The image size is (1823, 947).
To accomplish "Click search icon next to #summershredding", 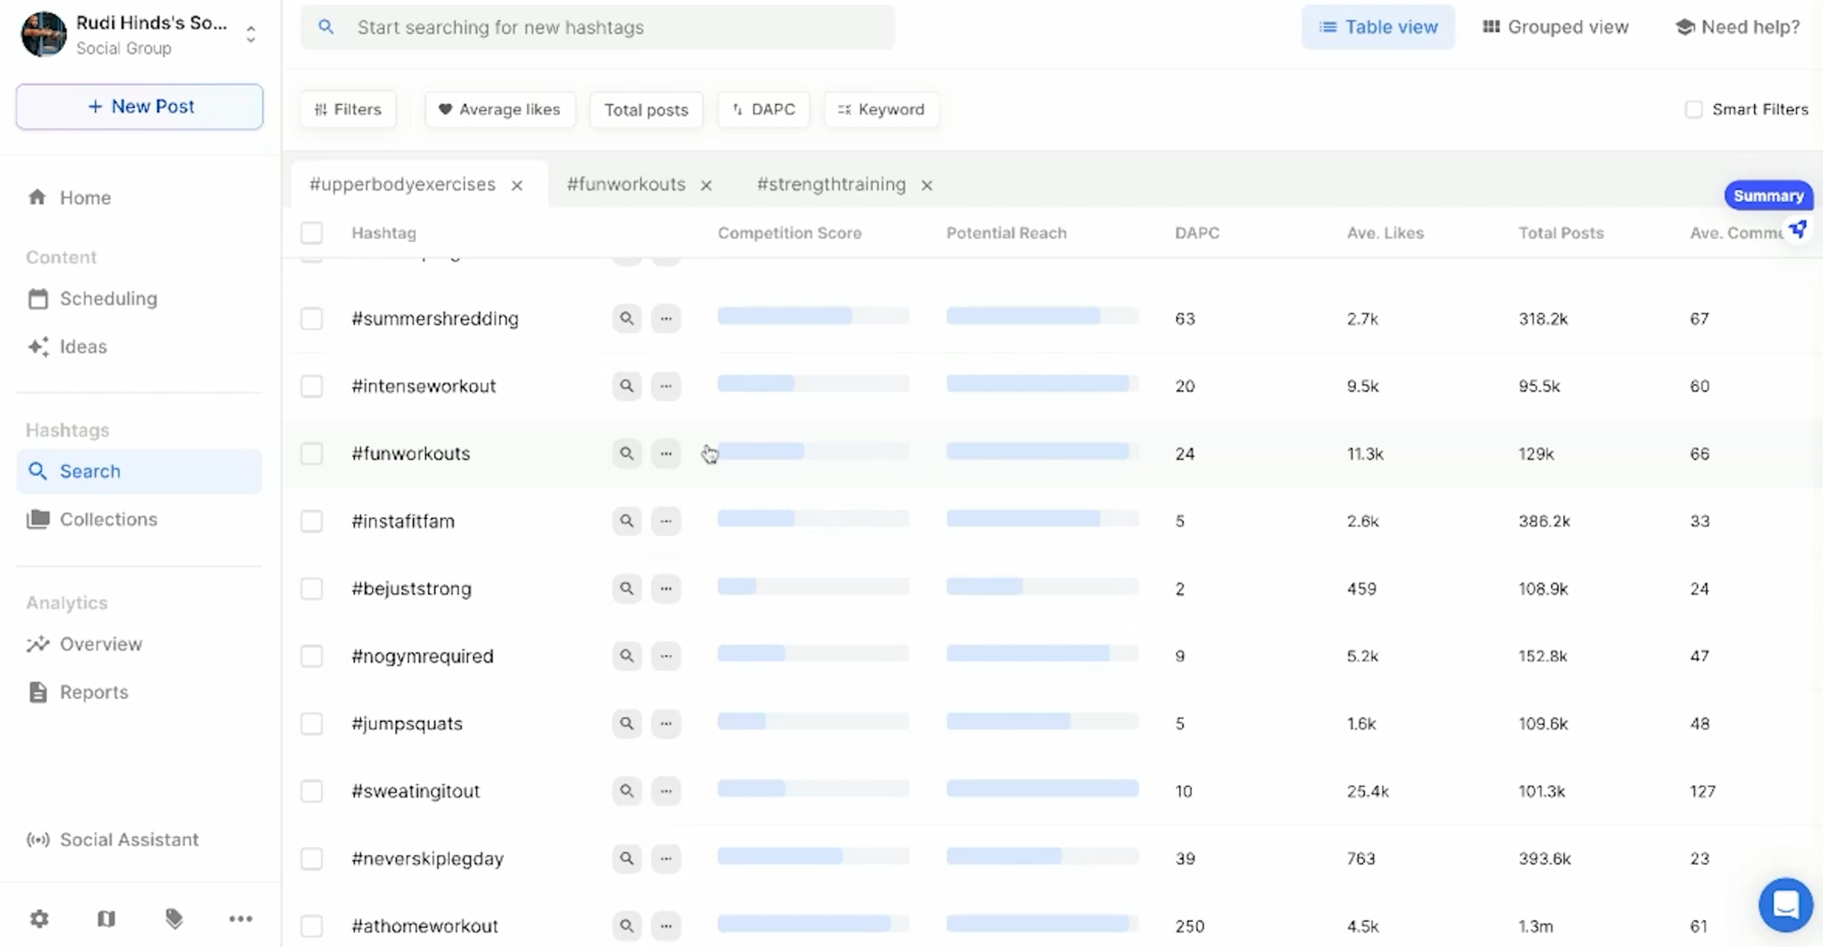I will 626,318.
